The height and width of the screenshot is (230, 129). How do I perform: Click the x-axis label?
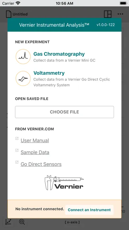click(x=72, y=222)
